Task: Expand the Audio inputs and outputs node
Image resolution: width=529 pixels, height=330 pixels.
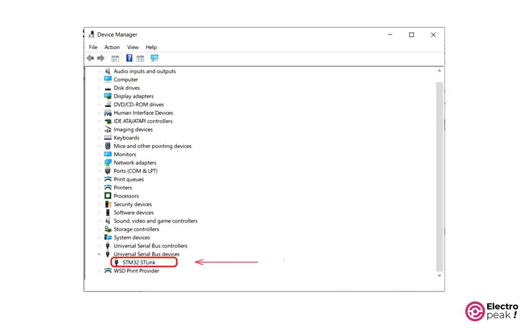Action: pyautogui.click(x=99, y=71)
